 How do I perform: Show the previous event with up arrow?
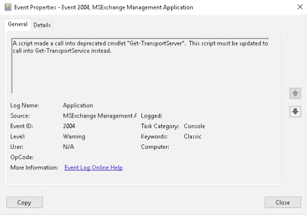295,93
